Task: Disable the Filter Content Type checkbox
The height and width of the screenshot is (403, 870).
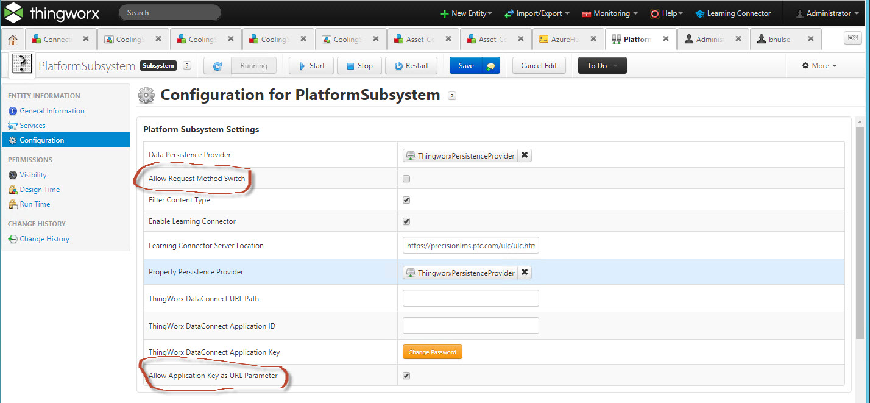Action: (406, 199)
